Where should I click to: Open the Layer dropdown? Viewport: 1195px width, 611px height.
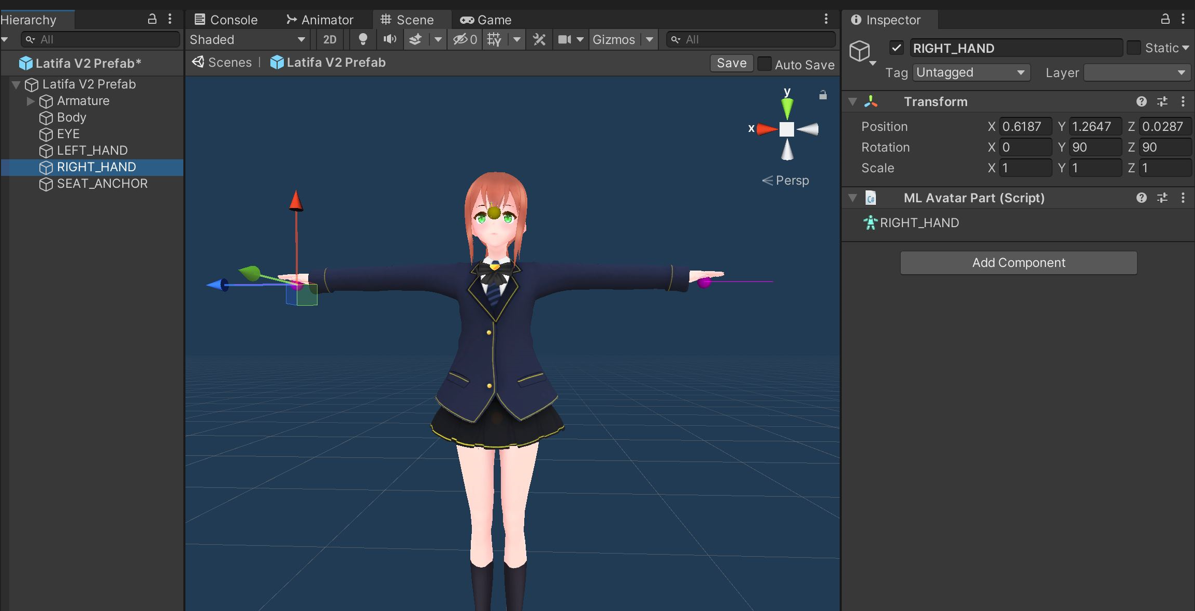tap(1138, 72)
